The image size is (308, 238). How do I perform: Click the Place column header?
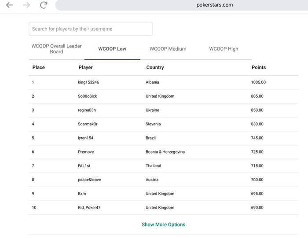39,67
